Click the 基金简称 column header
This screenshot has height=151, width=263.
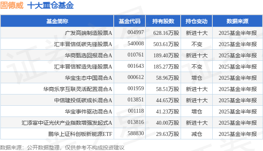pos(57,21)
